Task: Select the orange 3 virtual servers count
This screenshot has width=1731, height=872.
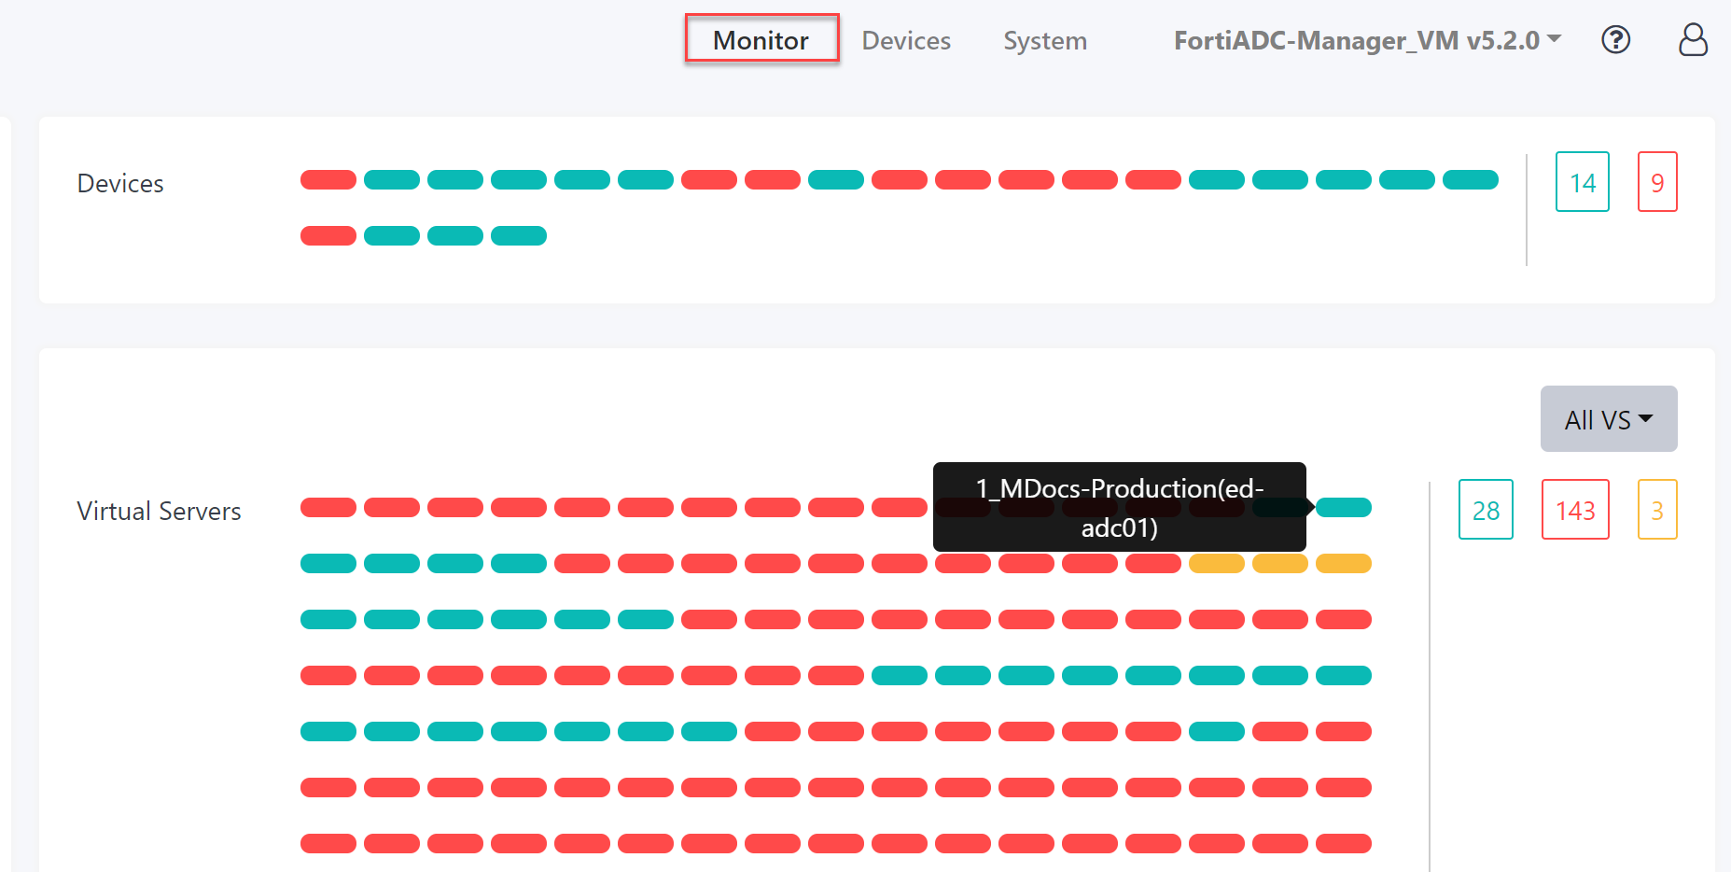Action: tap(1656, 510)
